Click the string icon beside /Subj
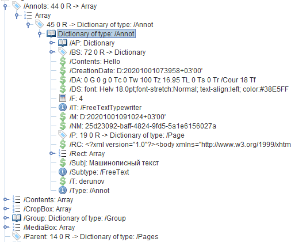The width and height of the screenshot is (291, 242). pos(63,163)
